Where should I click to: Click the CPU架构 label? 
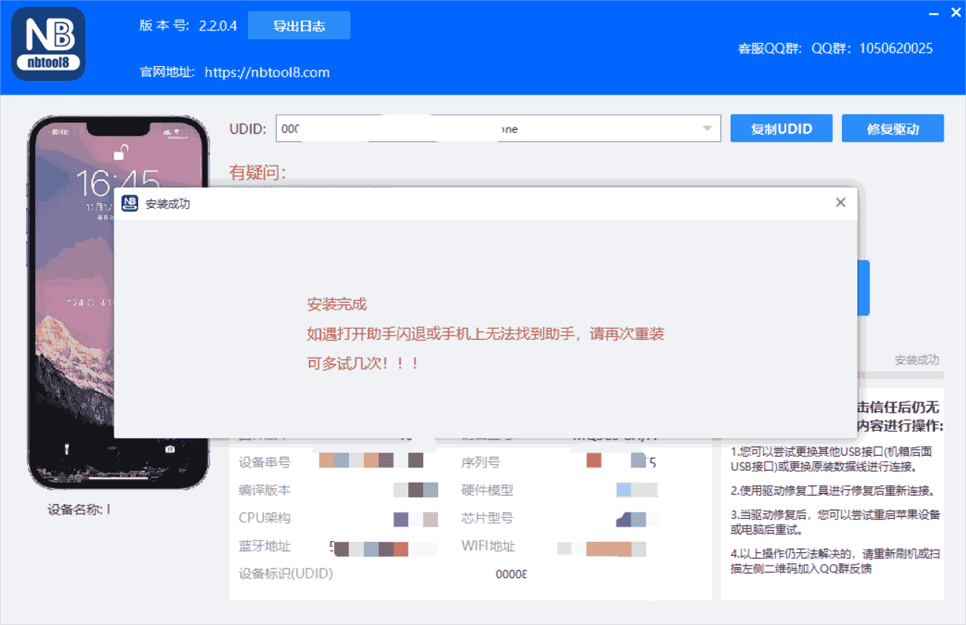pos(264,518)
